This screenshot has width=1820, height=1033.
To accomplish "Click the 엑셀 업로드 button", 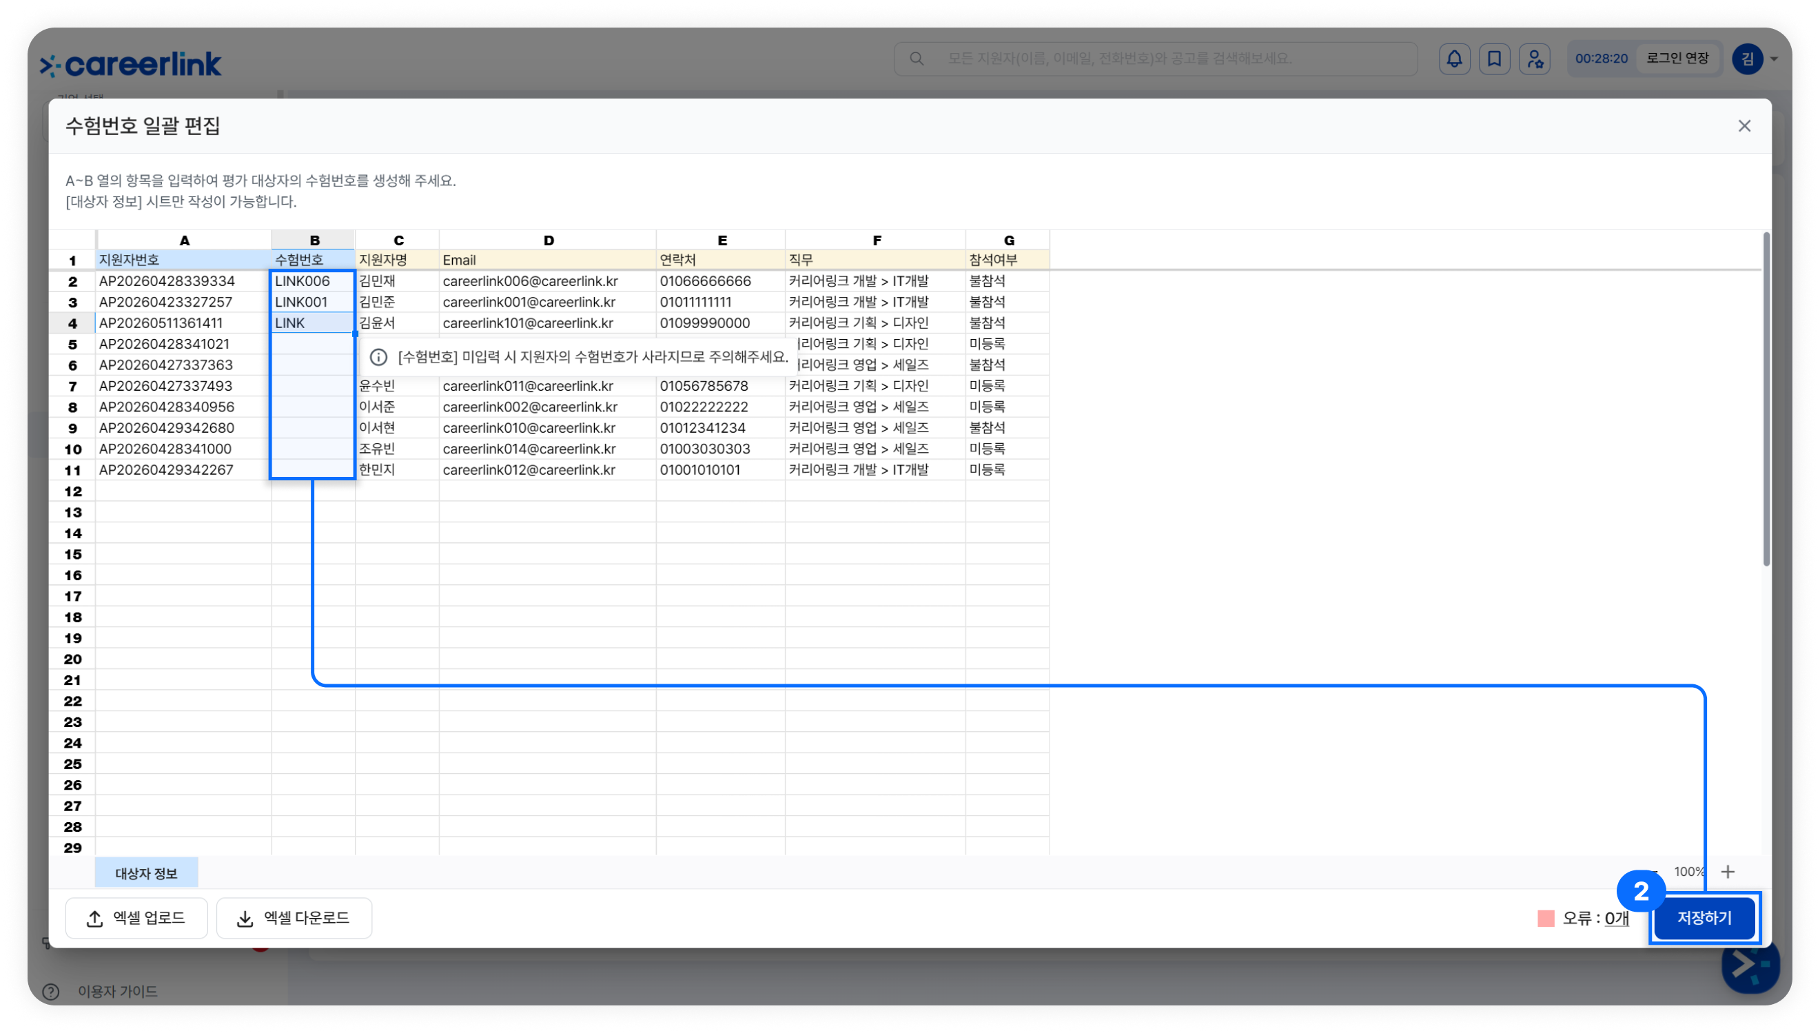I will pos(136,918).
